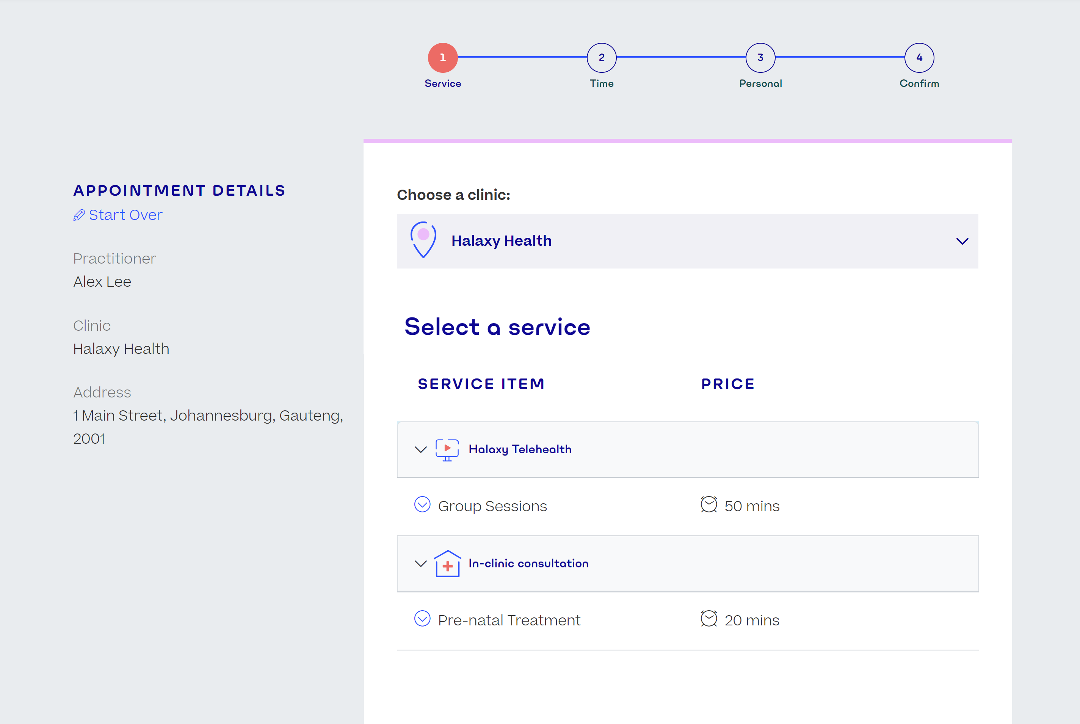
Task: Click the 1 Main Street address text
Action: click(208, 427)
